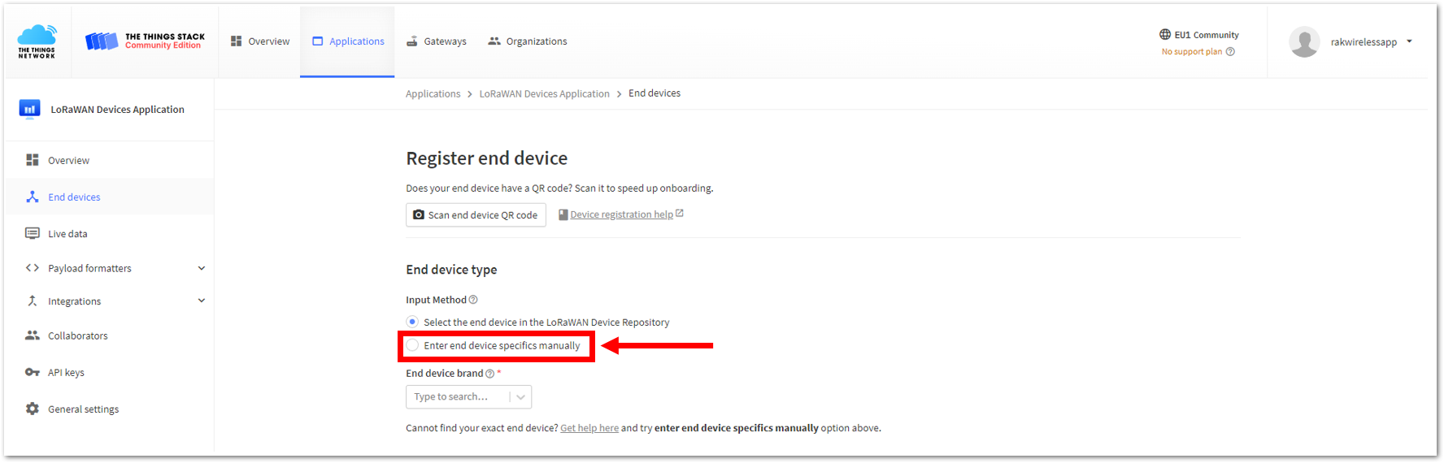Click Scan end device QR code button
The image size is (1444, 463).
(x=476, y=214)
